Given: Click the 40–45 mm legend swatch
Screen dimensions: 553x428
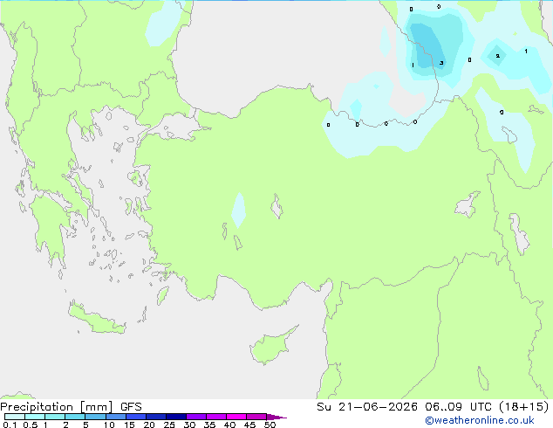Looking at the screenshot, I should coord(236,417).
